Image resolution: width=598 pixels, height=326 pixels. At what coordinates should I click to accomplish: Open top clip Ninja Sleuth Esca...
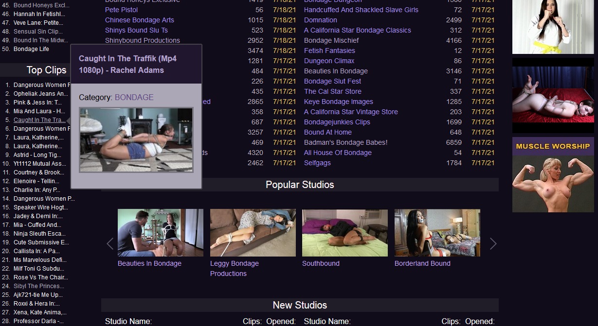coord(40,234)
